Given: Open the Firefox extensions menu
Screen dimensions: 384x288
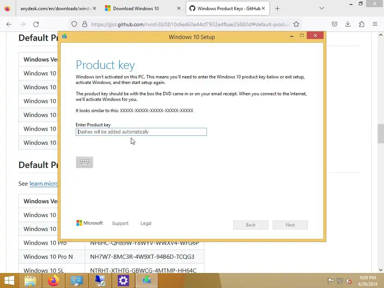Looking at the screenshot, I should coord(361,24).
